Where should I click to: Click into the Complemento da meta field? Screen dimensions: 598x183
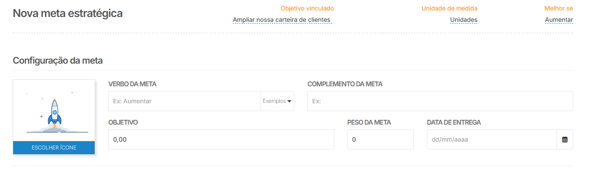point(440,101)
